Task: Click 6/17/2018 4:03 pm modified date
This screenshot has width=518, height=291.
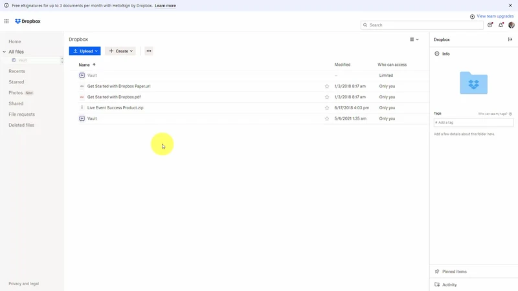Action: 352,108
